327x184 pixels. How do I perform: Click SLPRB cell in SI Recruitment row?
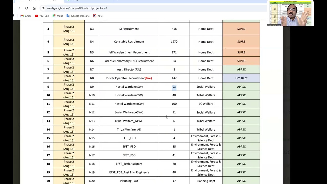241,29
